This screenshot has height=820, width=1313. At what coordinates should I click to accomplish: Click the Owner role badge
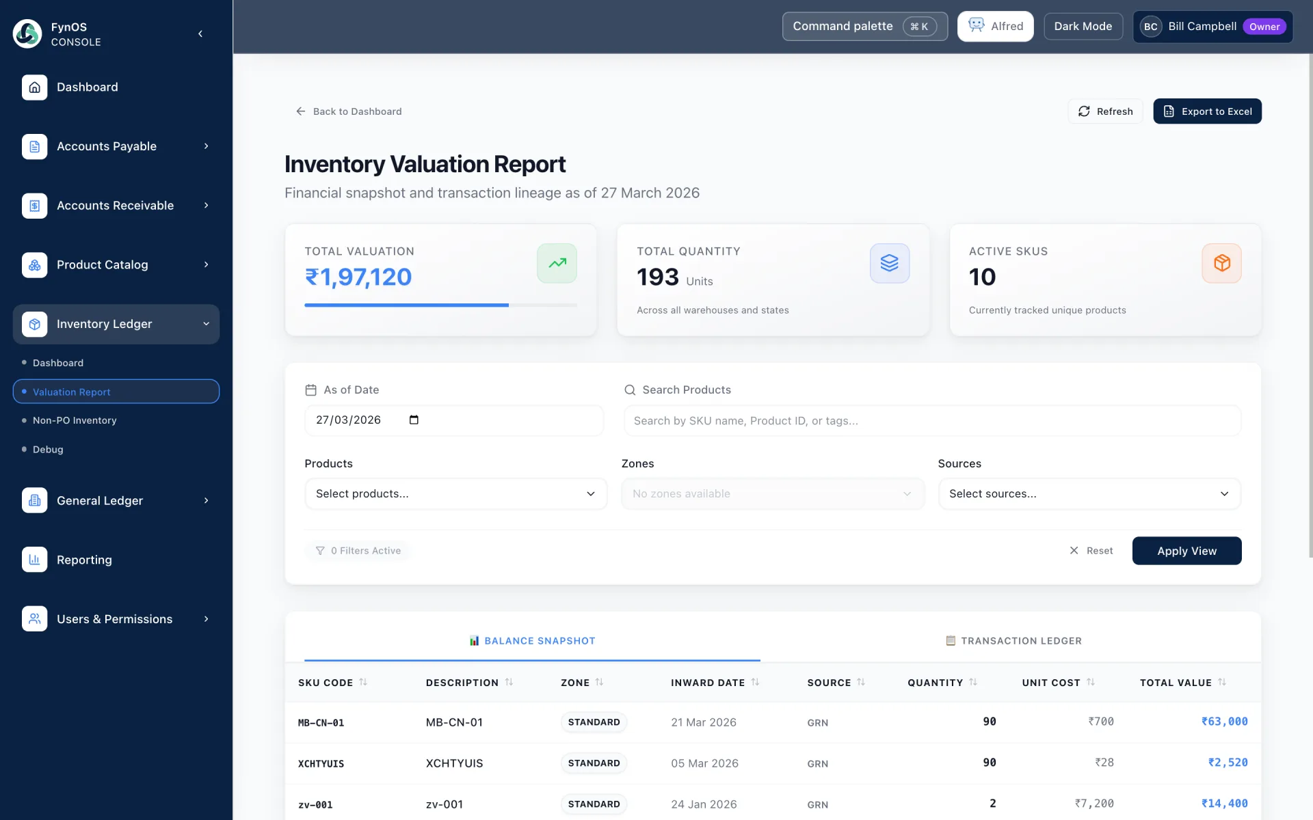1264,27
